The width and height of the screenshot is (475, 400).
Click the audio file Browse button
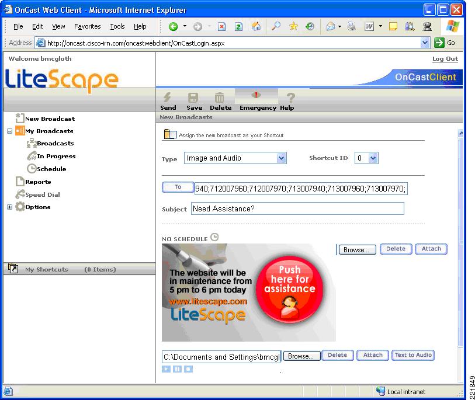301,356
